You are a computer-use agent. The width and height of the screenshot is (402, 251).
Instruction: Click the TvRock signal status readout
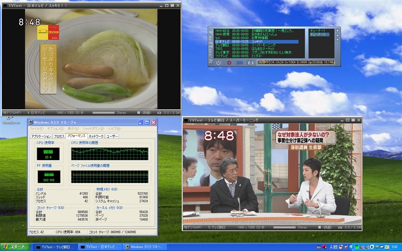coord(296,62)
